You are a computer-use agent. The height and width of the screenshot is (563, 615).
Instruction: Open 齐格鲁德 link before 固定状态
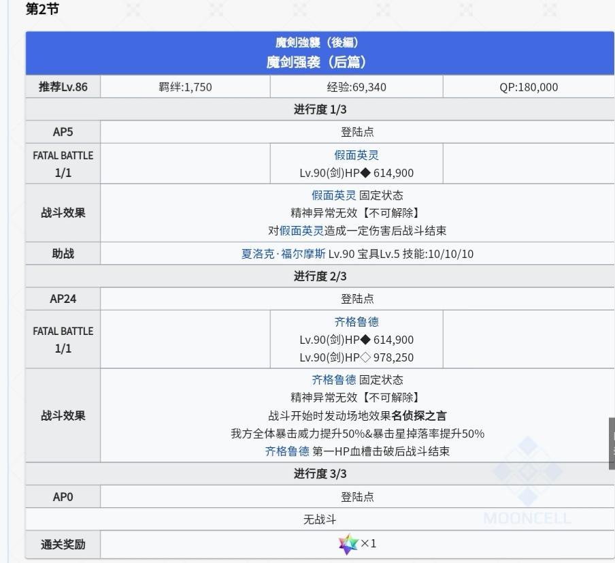tap(334, 380)
